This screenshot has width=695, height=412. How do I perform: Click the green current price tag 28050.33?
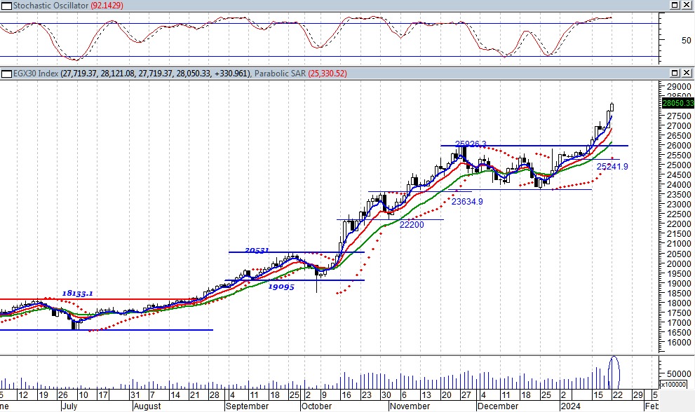click(x=677, y=103)
